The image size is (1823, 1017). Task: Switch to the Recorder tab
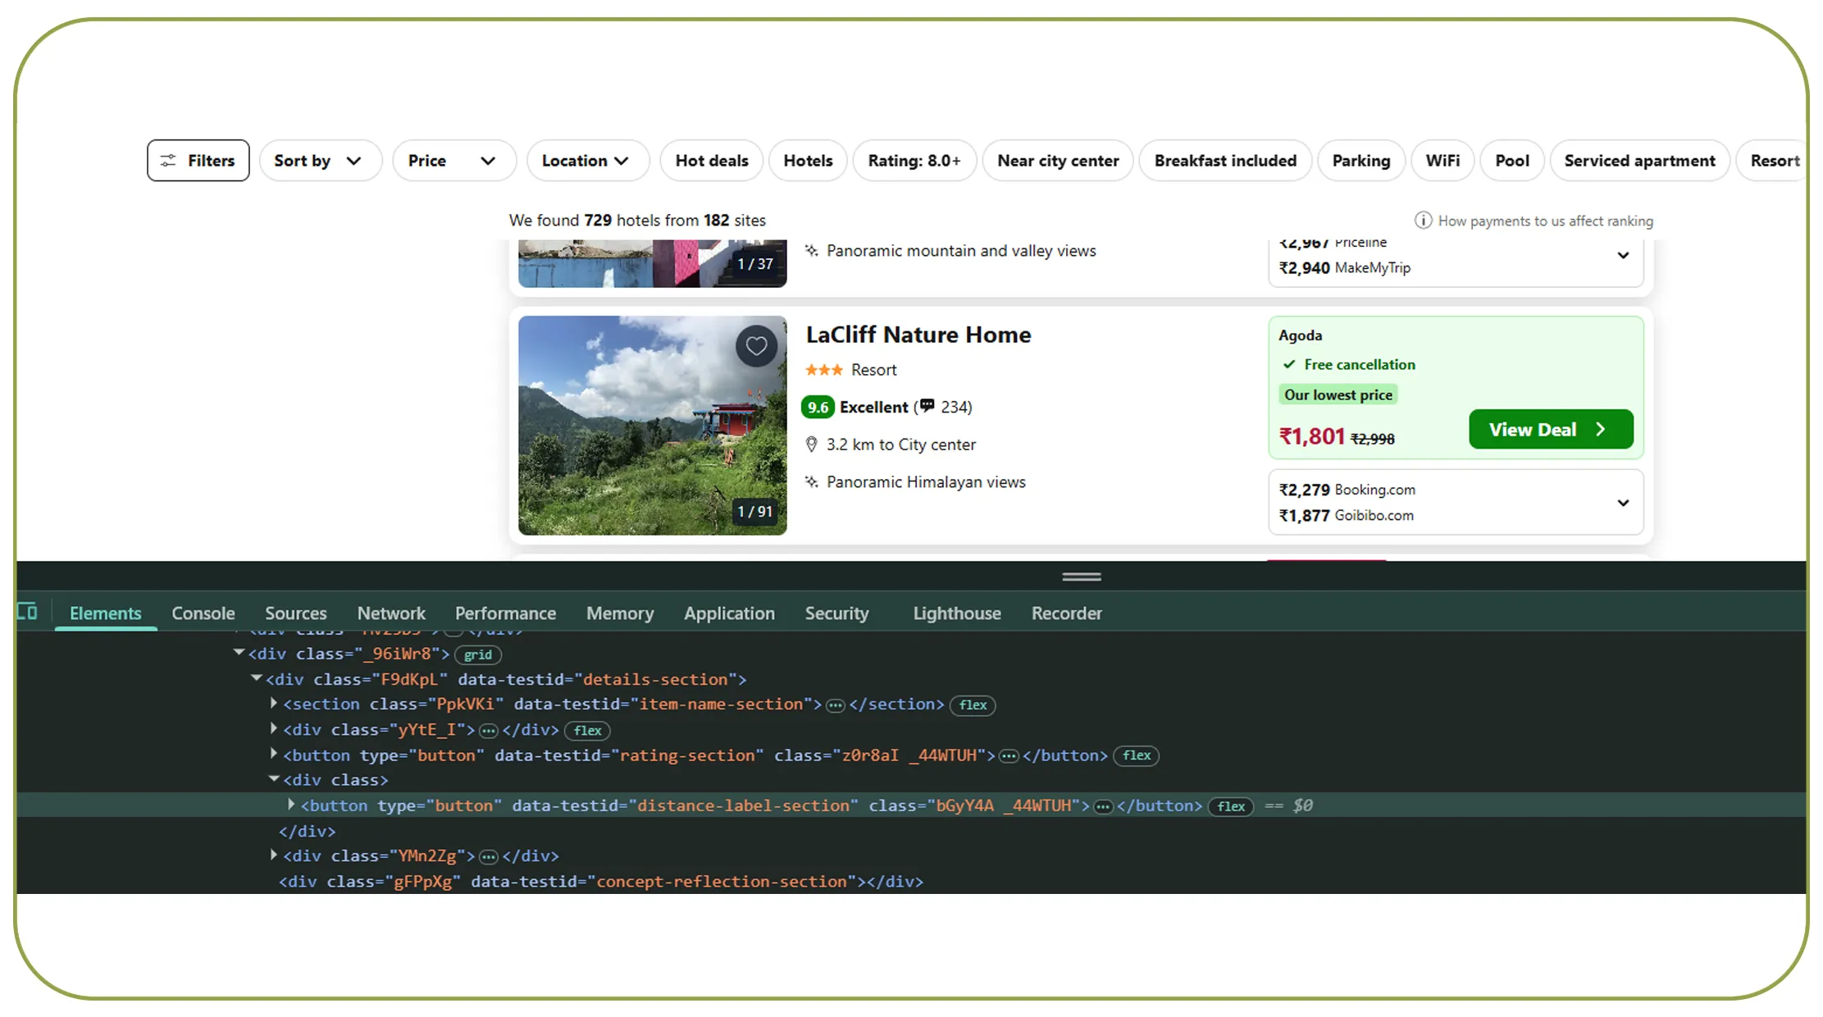pyautogui.click(x=1066, y=613)
